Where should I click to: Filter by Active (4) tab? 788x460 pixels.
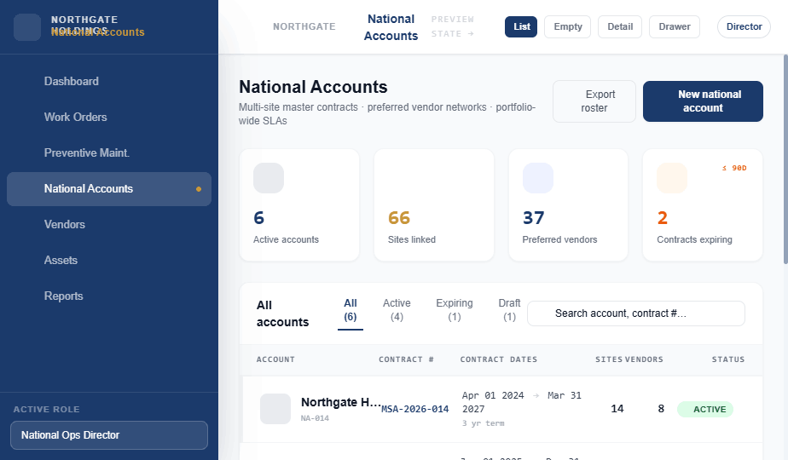pos(397,310)
